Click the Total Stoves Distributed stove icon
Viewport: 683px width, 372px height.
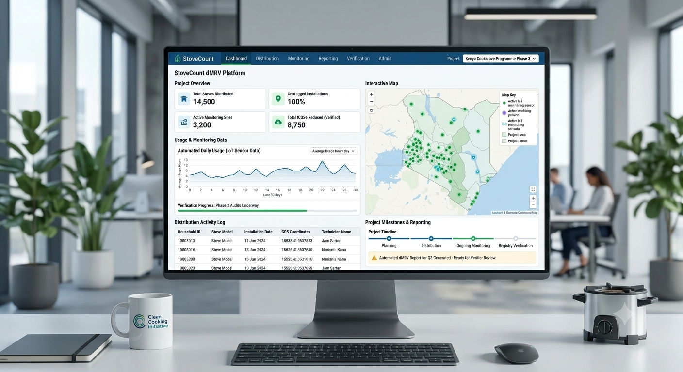(x=184, y=98)
